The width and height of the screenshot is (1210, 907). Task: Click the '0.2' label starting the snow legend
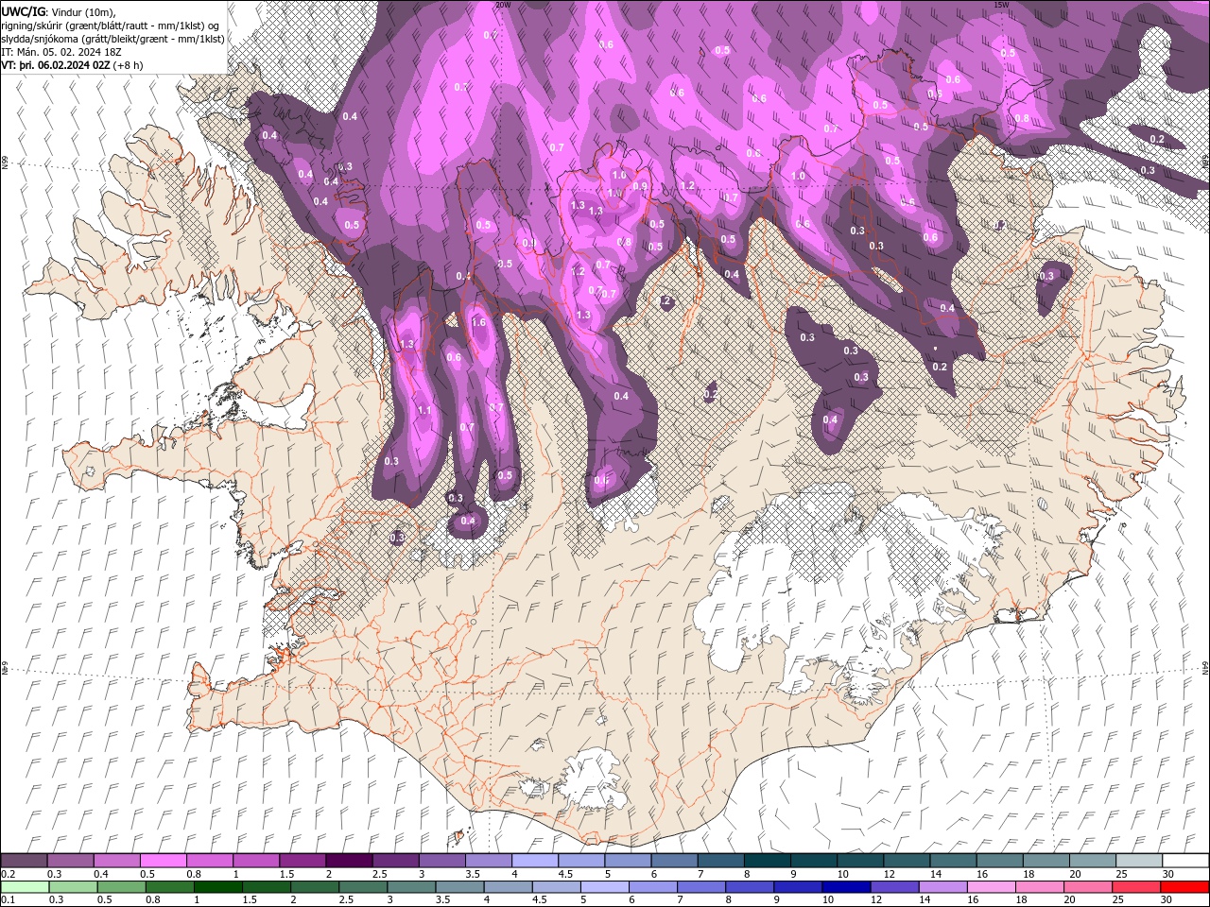coord(8,874)
